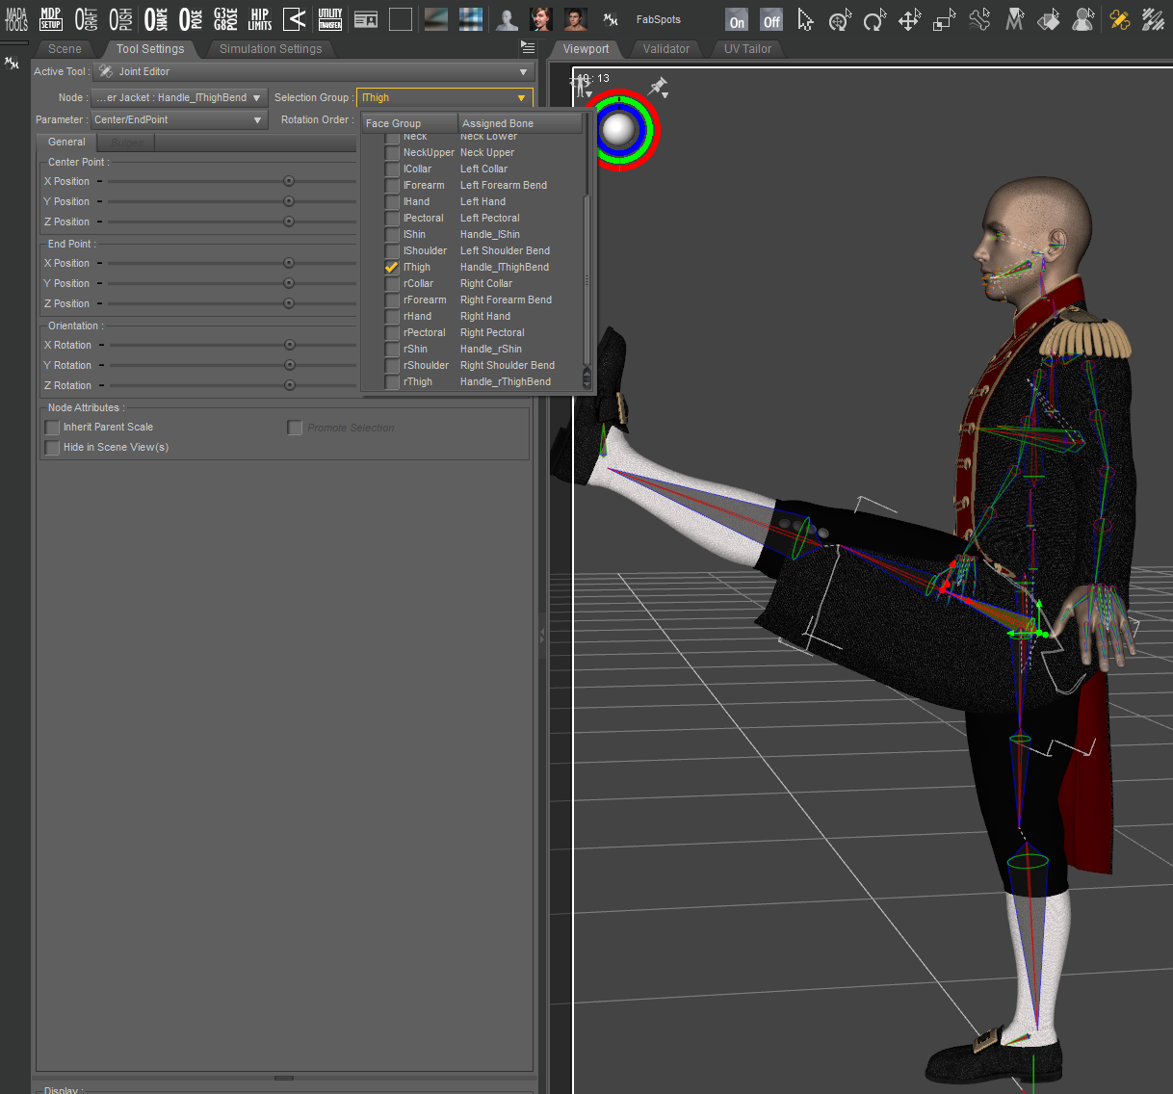Check the rShin face group checkbox

392,350
